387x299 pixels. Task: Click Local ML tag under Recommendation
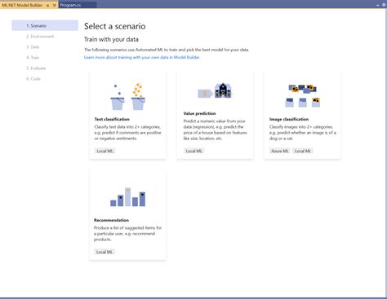tap(105, 252)
